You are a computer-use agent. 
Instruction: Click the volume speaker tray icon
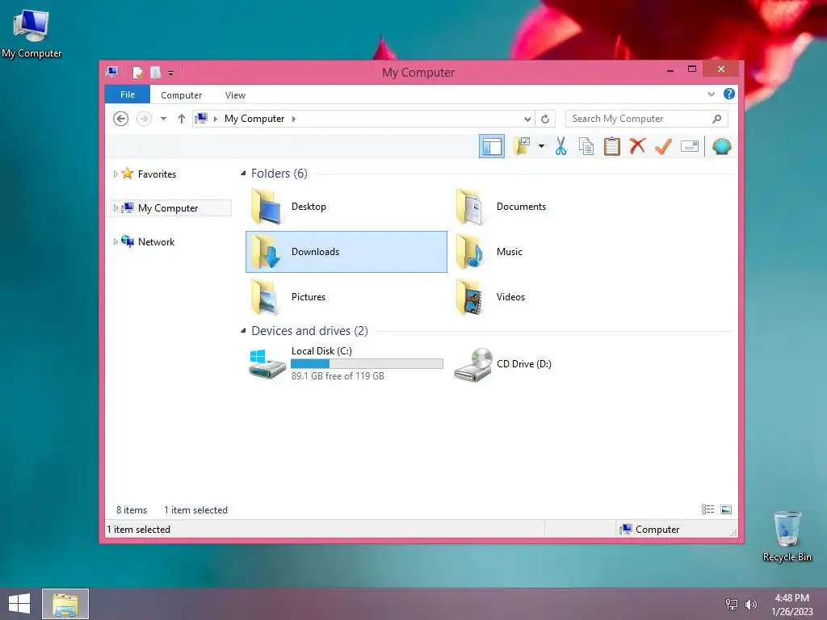[750, 604]
